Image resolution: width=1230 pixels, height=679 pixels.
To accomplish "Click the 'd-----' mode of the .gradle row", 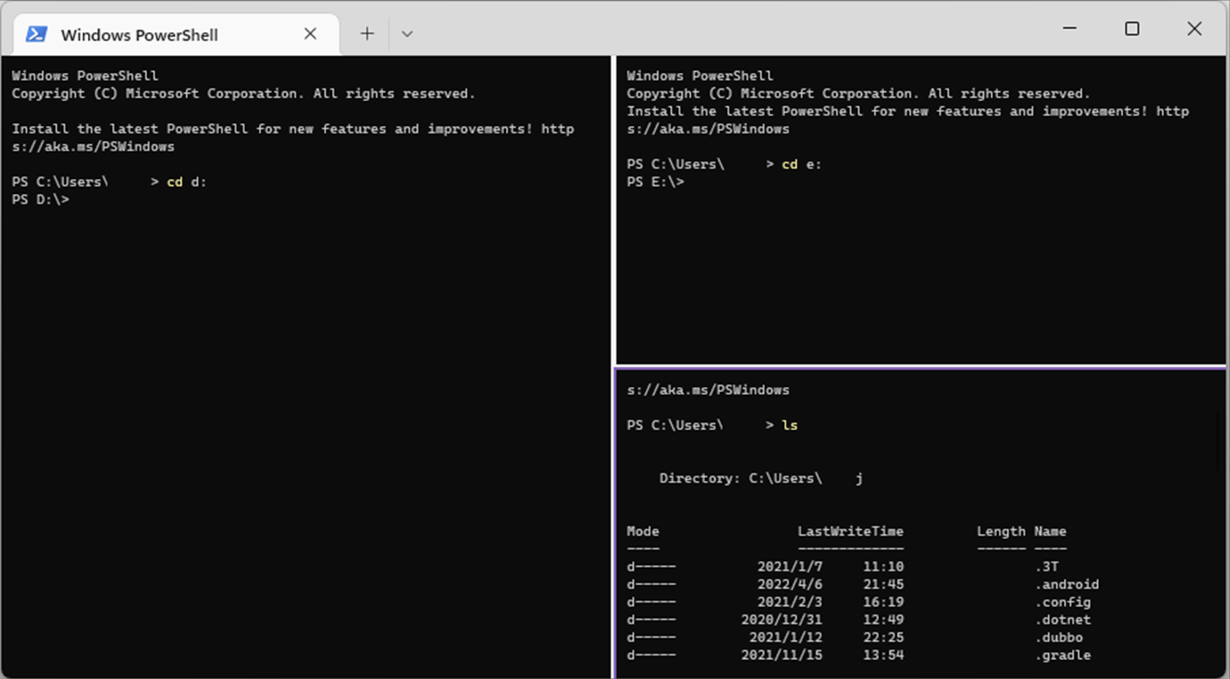I will pyautogui.click(x=651, y=655).
